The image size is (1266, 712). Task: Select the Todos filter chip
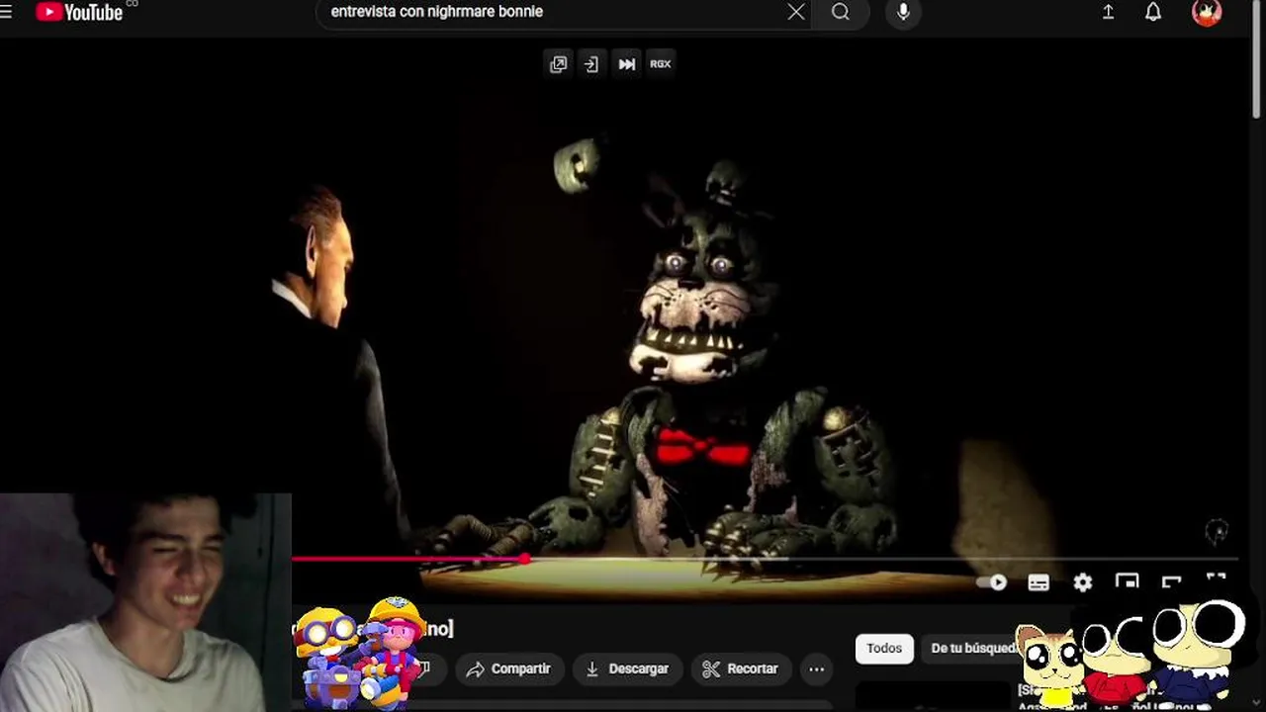pos(884,648)
